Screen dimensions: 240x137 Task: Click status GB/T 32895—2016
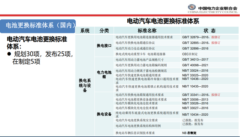pos(195,43)
